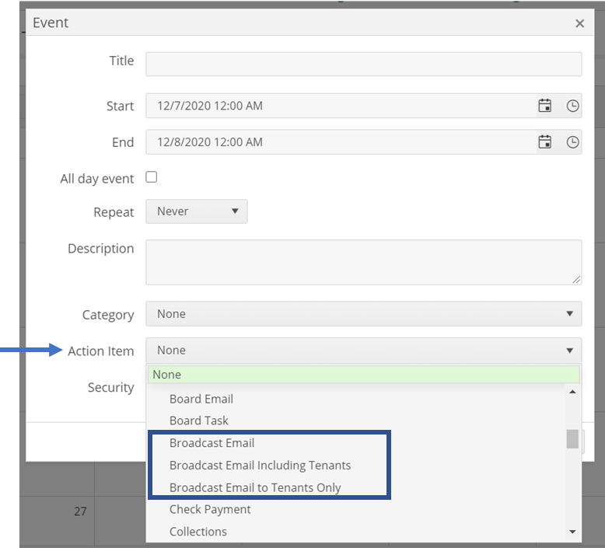Select Board Task action item
Screen dimensions: 605x548
[199, 421]
